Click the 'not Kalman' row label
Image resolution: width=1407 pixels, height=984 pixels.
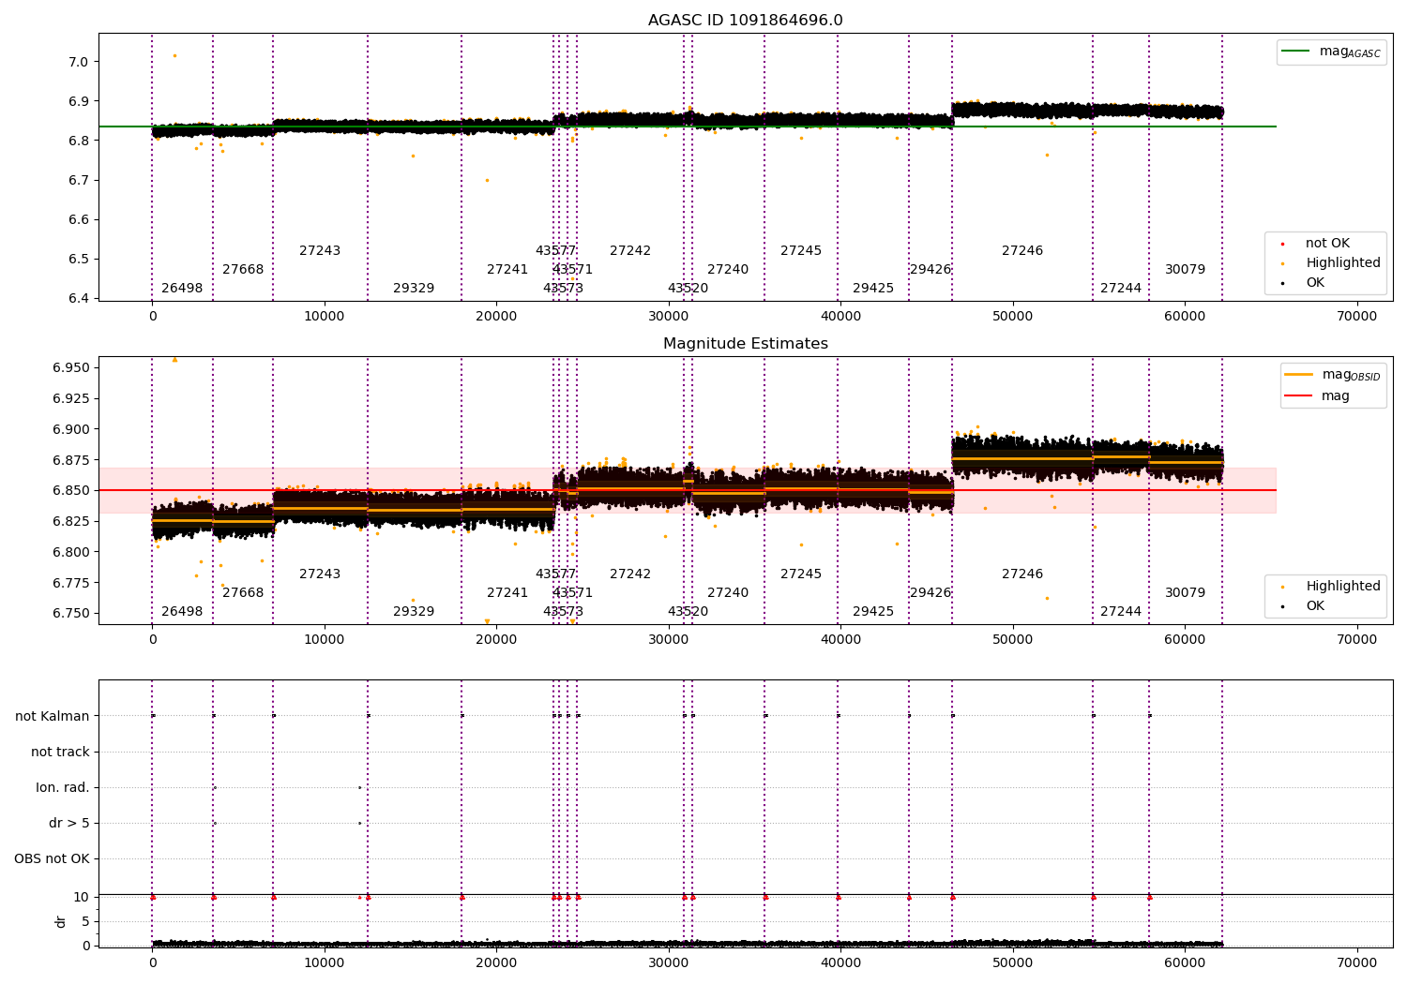tap(53, 717)
